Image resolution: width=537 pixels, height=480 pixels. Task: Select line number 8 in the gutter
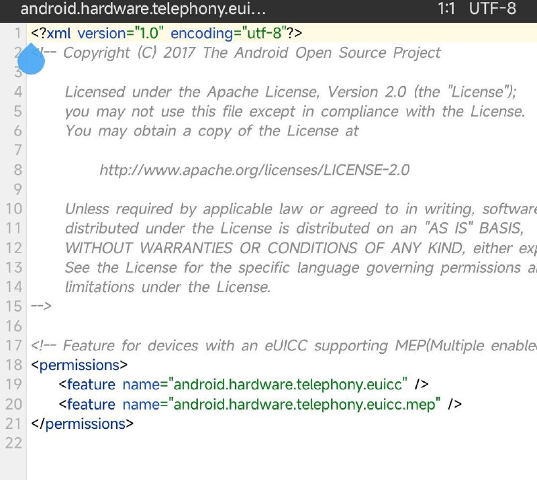pyautogui.click(x=17, y=170)
